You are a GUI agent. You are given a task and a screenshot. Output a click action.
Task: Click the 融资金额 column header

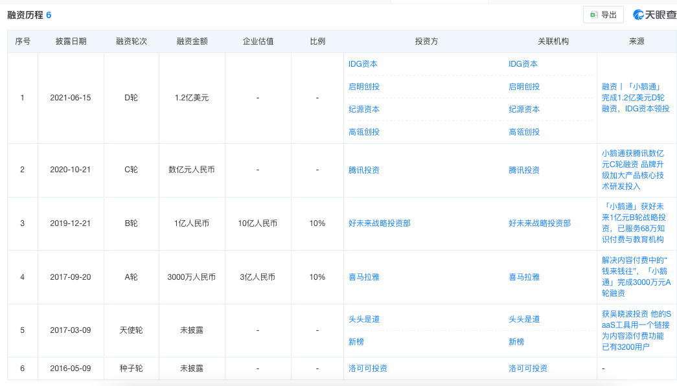(x=192, y=41)
